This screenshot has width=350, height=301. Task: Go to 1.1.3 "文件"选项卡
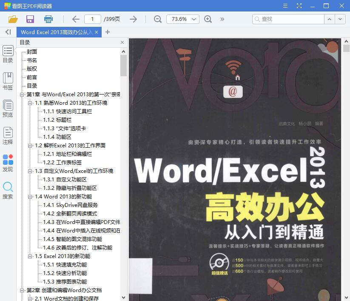(x=64, y=129)
